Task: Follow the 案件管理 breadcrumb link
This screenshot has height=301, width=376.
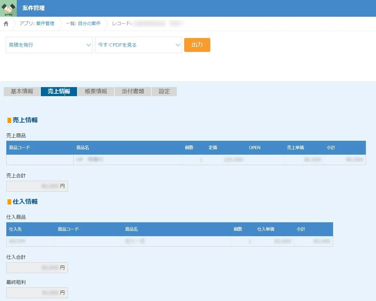Action: pyautogui.click(x=45, y=24)
